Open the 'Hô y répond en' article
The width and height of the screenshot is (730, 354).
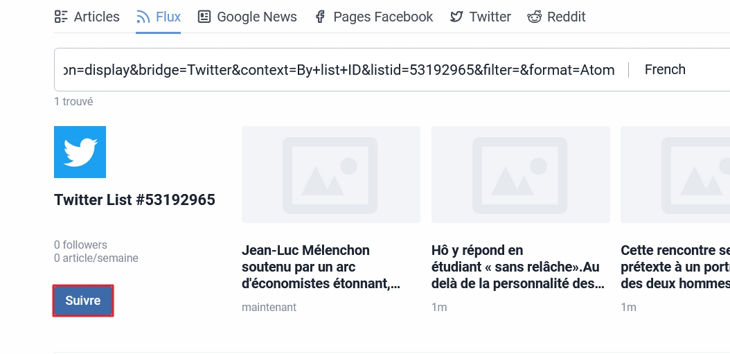click(518, 267)
